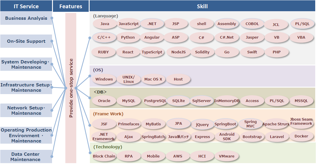Click the Mac OS X pill

tap(153, 79)
